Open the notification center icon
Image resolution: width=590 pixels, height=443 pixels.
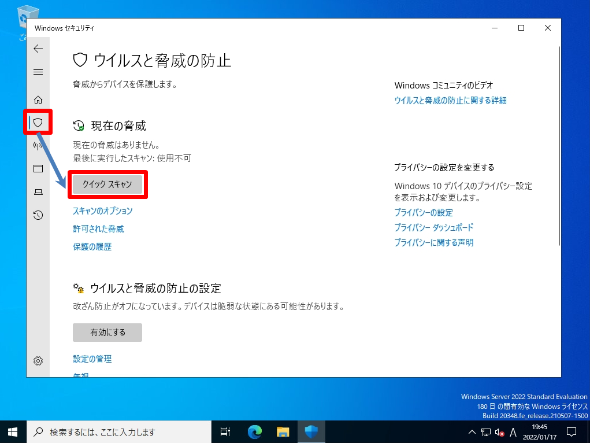point(572,432)
